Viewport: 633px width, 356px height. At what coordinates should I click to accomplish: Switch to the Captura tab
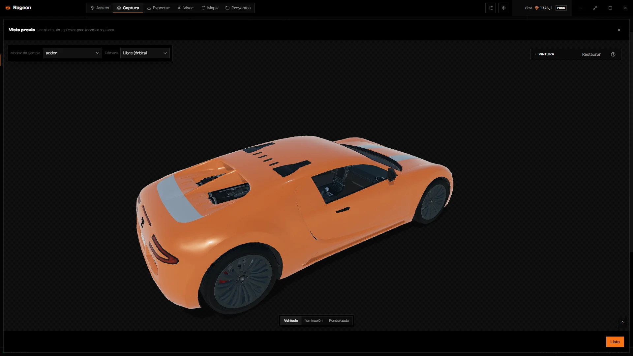click(128, 8)
